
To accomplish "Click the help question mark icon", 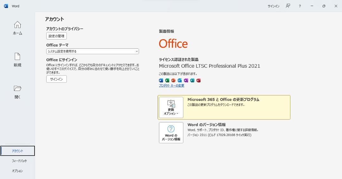I will [300, 6].
